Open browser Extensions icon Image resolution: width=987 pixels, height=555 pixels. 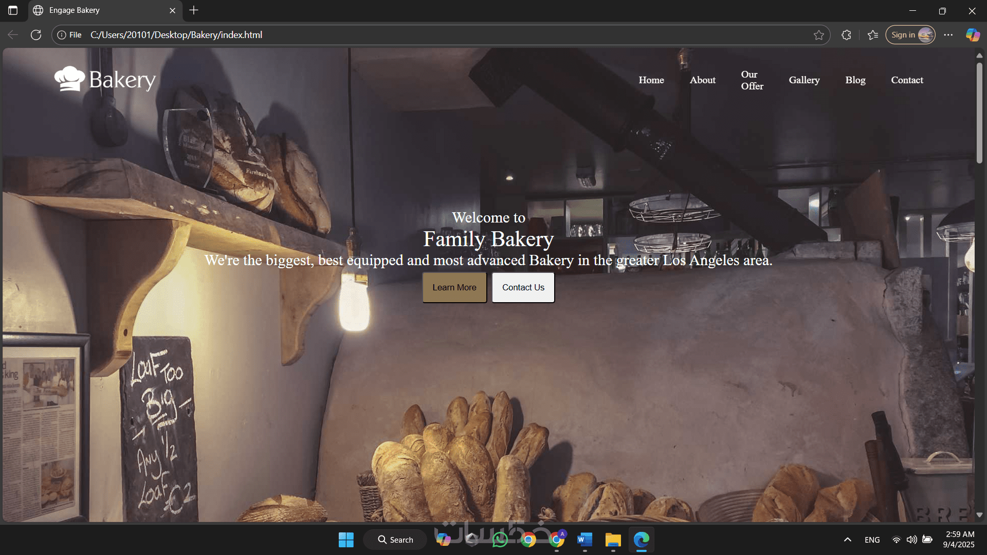[x=846, y=35]
